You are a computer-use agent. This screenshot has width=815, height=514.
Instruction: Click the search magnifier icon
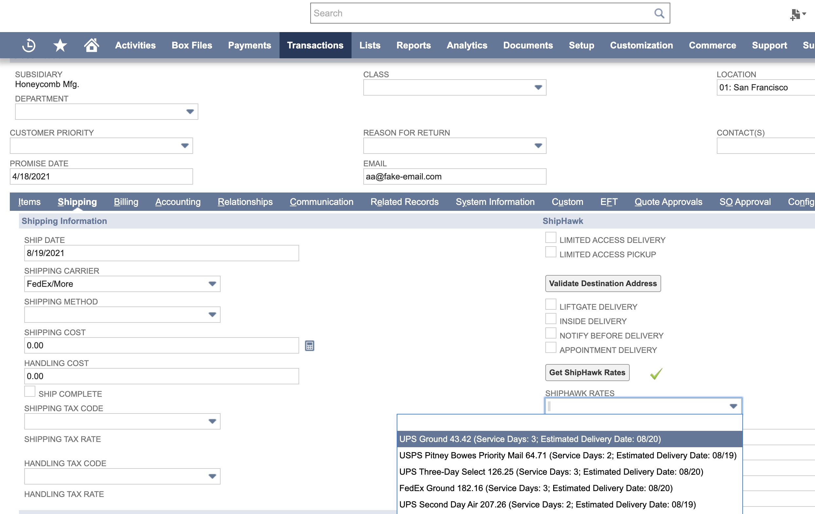(659, 13)
